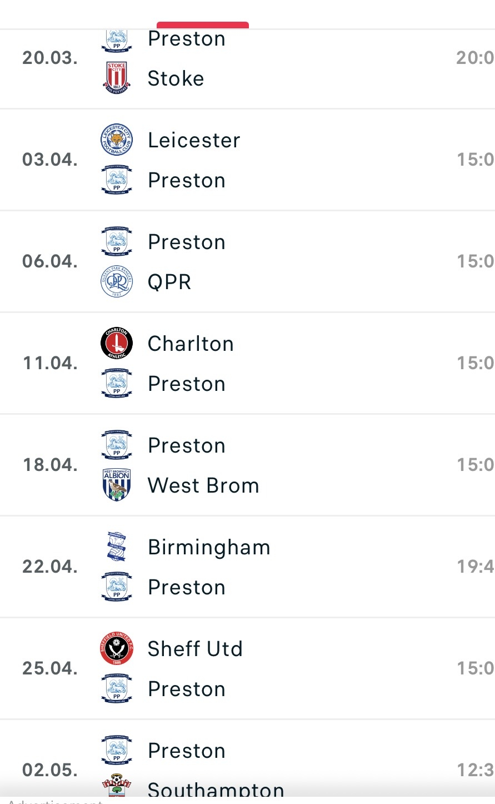Click the Stoke City club crest
Image resolution: width=495 pixels, height=804 pixels.
[x=117, y=78]
